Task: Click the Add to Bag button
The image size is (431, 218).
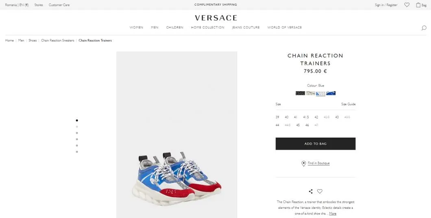Action: [315, 144]
